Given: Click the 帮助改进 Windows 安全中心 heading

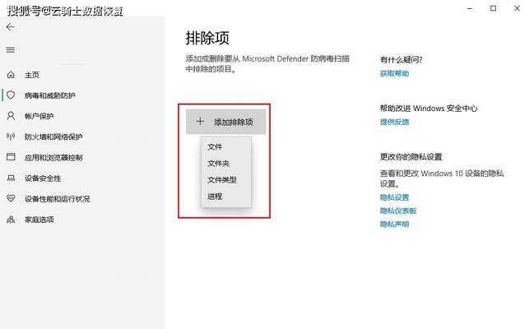Looking at the screenshot, I should (x=429, y=109).
